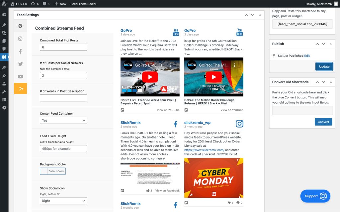Select the feed_them_social shortcode field
This screenshot has height=212, width=340.
(302, 24)
